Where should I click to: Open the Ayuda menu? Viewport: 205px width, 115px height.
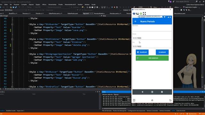pos(93,4)
